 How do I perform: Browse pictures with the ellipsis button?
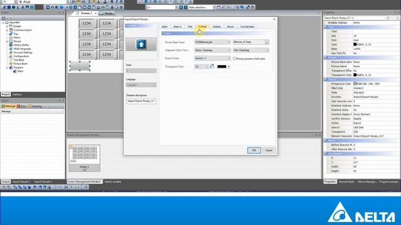[x=267, y=42]
